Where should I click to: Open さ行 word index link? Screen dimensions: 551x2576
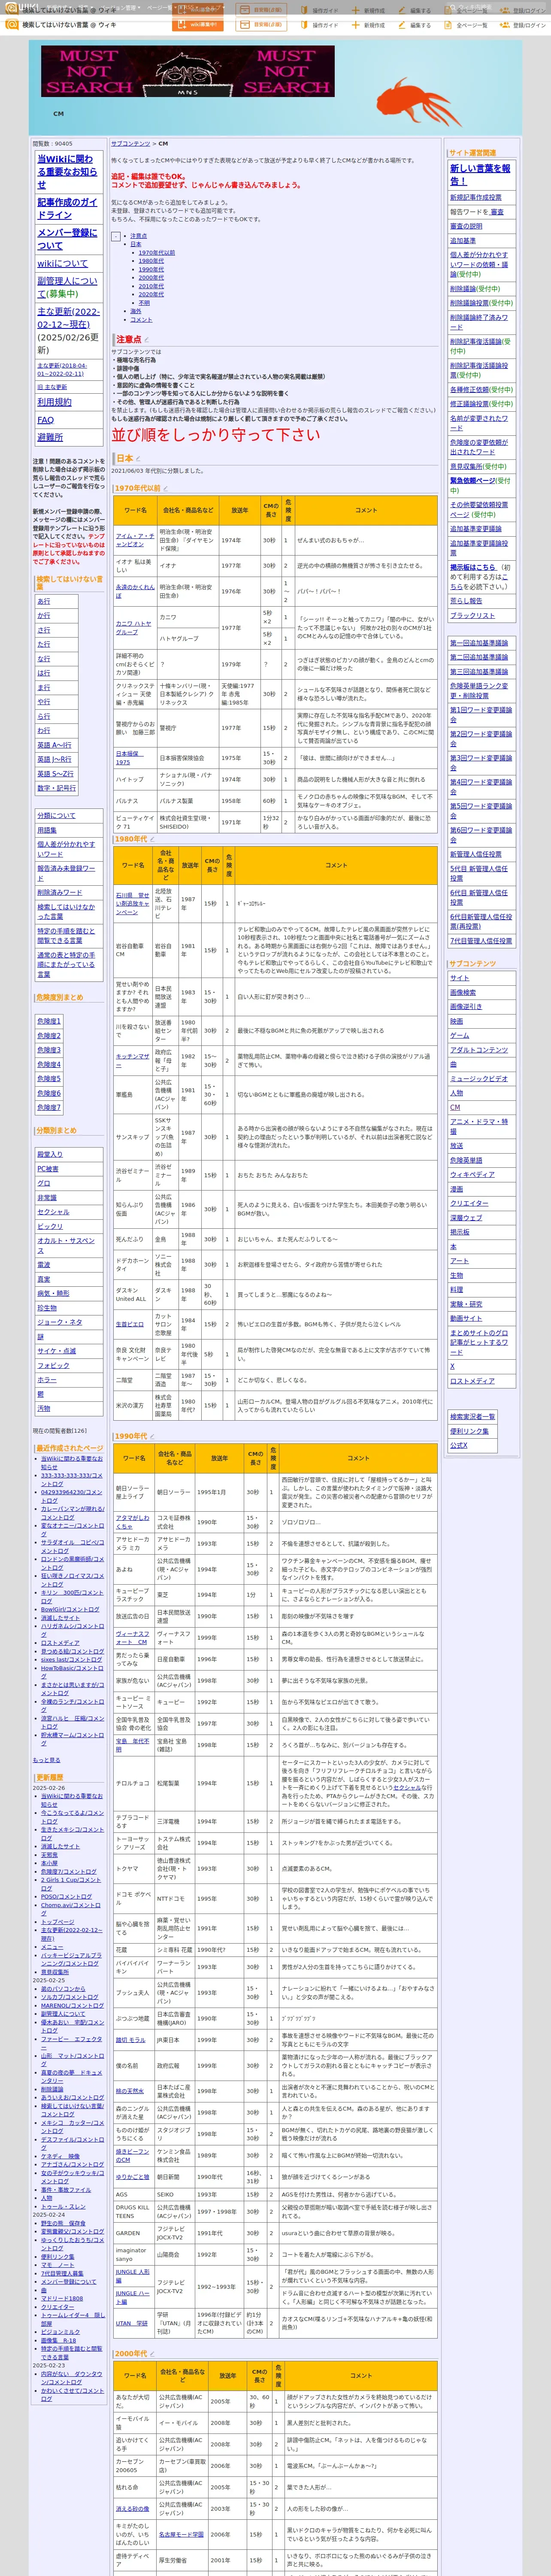click(44, 630)
